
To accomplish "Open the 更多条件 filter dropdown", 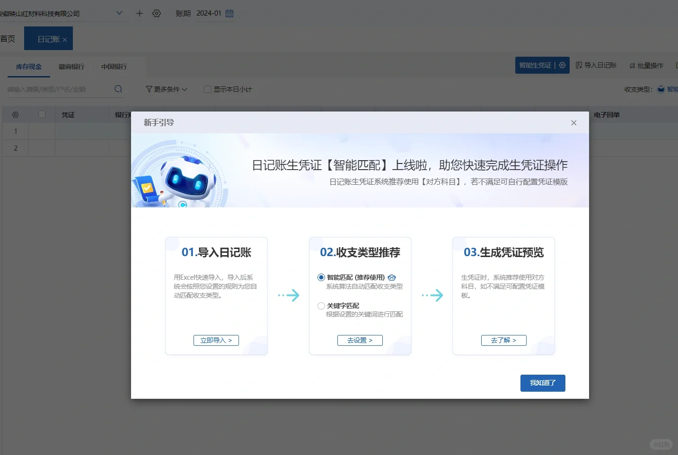I will coord(166,89).
